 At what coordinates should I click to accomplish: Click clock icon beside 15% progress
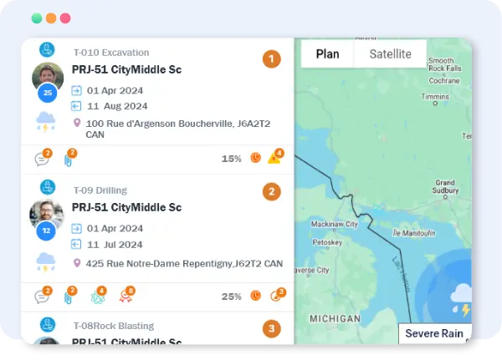[255, 158]
